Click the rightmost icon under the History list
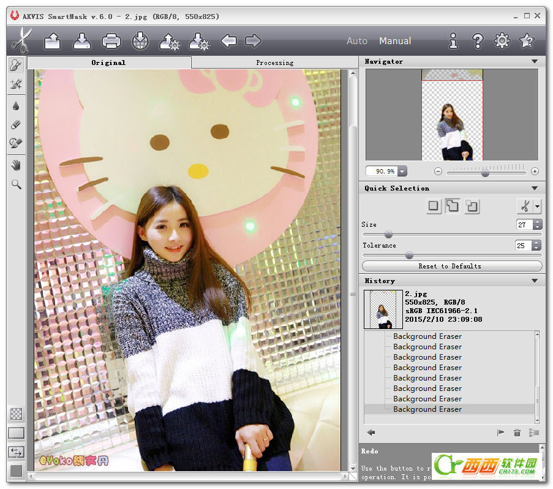Viewport: 553px width, 489px height. point(534,433)
